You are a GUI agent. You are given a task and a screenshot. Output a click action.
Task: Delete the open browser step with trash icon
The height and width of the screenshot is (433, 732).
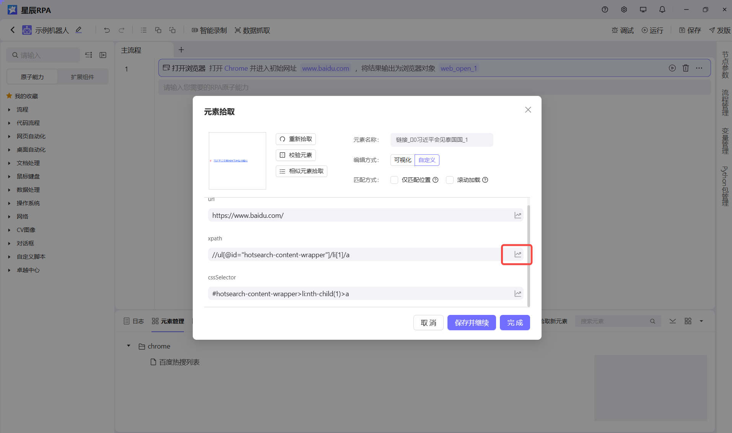tap(685, 68)
